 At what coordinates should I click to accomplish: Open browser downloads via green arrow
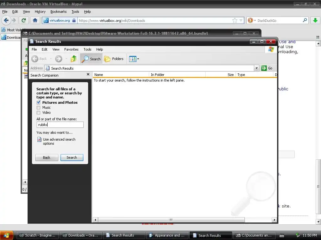(x=315, y=20)
